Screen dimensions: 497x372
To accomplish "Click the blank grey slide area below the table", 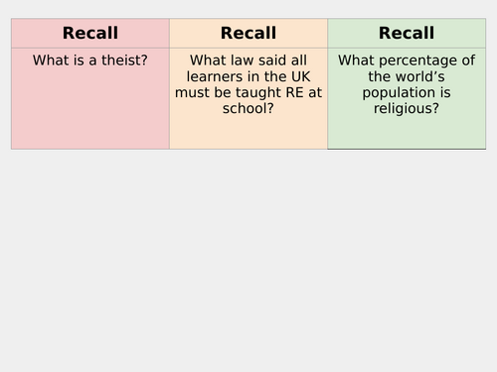I will (x=248, y=261).
